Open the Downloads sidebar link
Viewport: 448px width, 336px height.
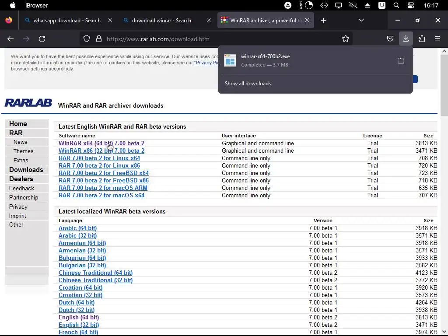(x=26, y=170)
